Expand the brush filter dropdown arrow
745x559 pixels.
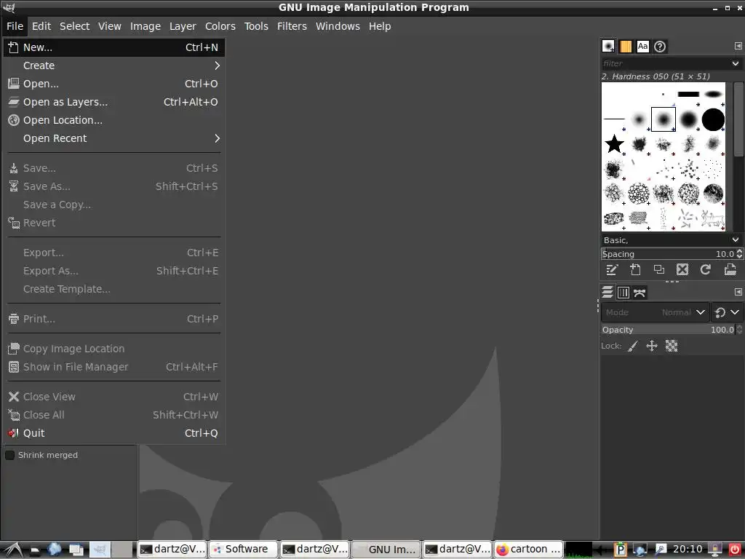[x=735, y=63]
